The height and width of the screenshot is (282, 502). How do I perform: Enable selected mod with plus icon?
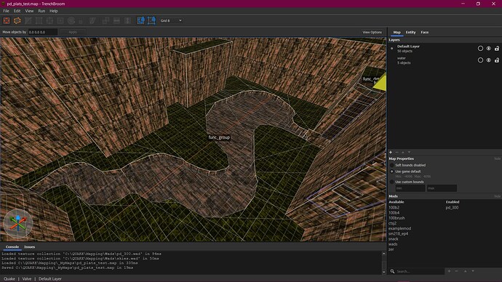tap(449, 271)
